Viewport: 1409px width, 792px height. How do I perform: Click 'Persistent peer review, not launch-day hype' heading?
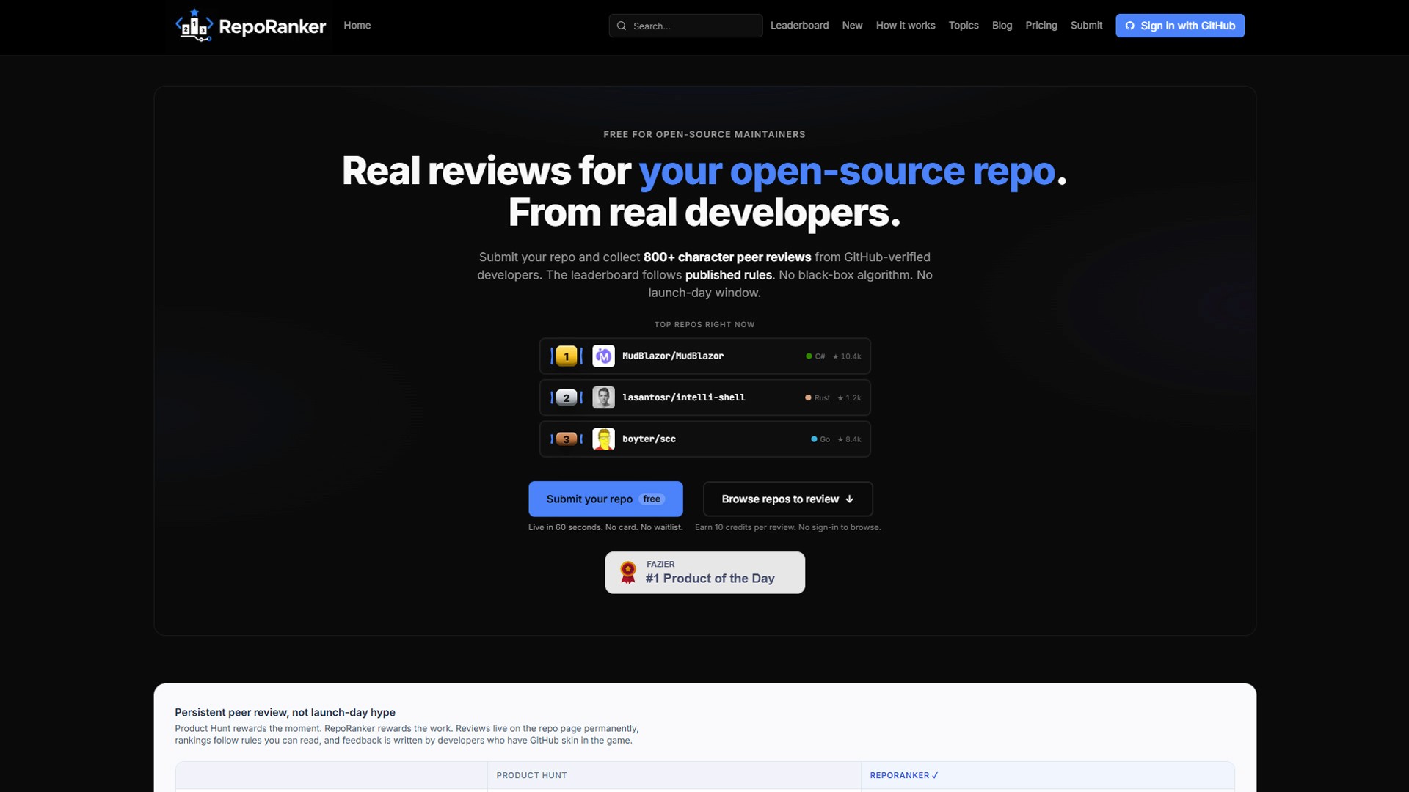tap(285, 712)
